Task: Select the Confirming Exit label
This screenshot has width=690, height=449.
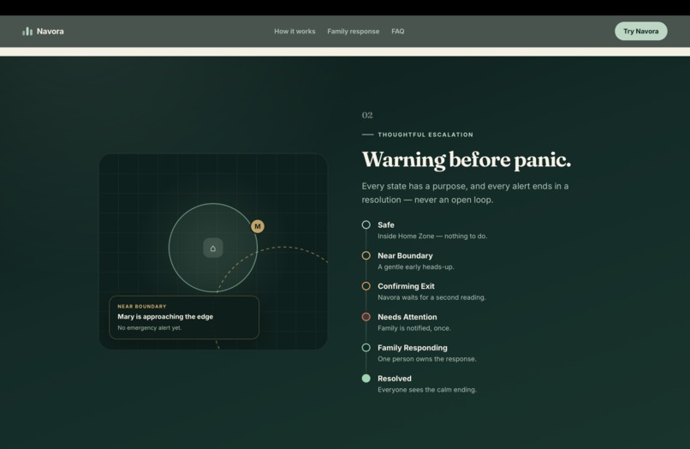Action: point(406,286)
